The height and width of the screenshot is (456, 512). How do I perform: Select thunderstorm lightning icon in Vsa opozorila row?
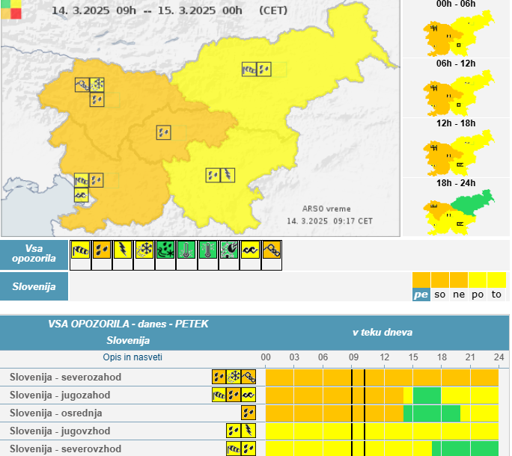click(x=123, y=250)
